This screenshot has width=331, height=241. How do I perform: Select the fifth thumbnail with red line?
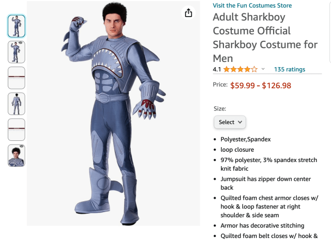pyautogui.click(x=17, y=130)
